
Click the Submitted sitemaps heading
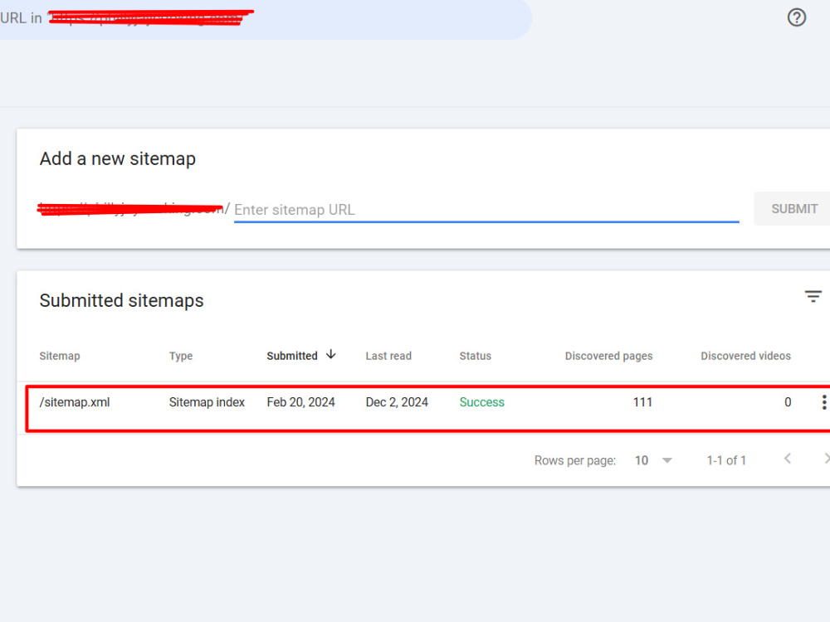[x=121, y=300]
